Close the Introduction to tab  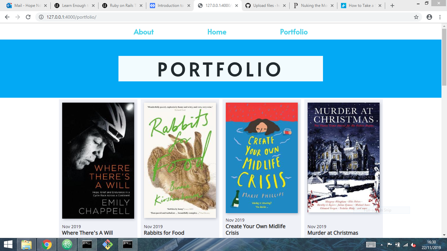[189, 6]
